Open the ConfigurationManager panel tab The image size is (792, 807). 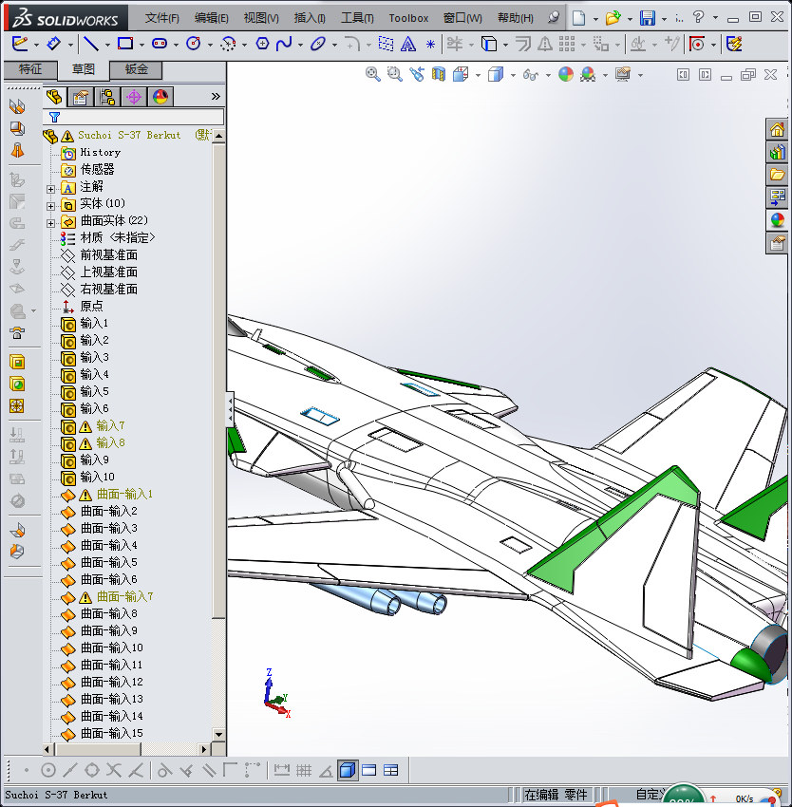107,97
